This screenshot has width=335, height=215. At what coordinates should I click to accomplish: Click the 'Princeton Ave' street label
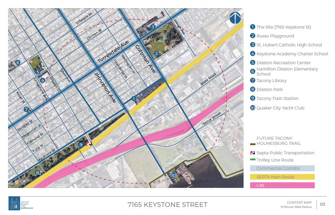pyautogui.click(x=105, y=87)
